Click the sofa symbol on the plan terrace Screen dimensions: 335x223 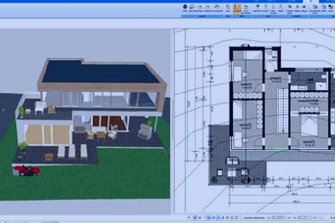(x=232, y=161)
